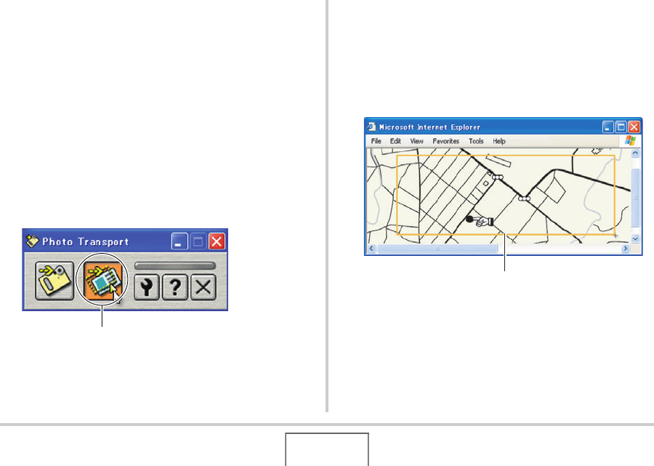Screen dimensions: 654x466
Task: Click the horizontal scrollbar right arrow
Action: (625, 249)
